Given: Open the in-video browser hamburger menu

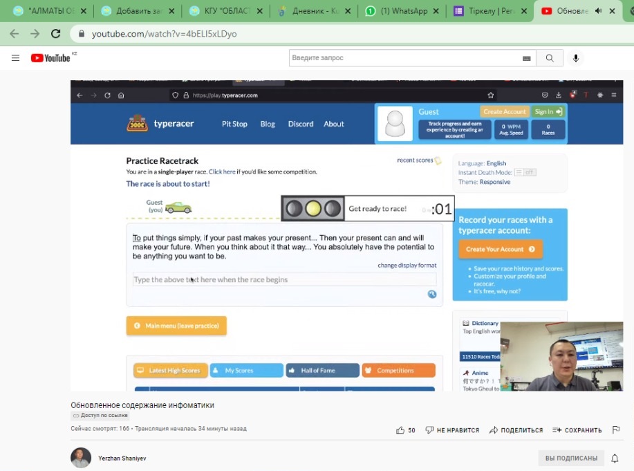Looking at the screenshot, I should [x=614, y=95].
